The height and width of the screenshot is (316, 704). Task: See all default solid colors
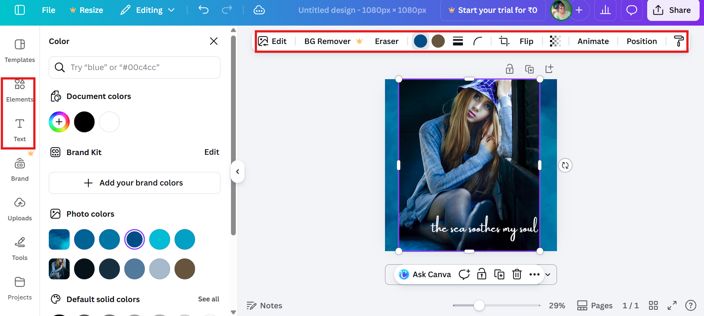209,299
